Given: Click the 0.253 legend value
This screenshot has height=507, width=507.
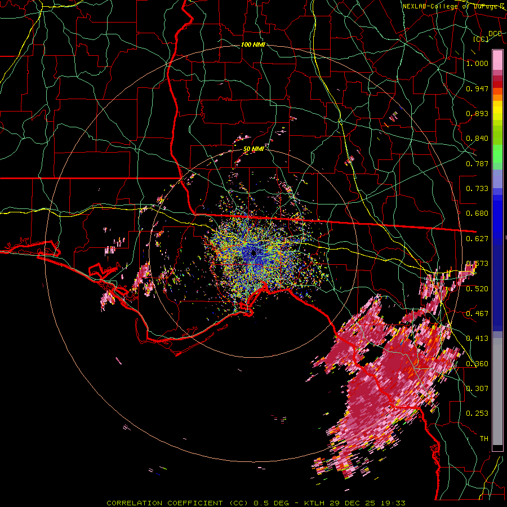Looking at the screenshot, I should (477, 413).
